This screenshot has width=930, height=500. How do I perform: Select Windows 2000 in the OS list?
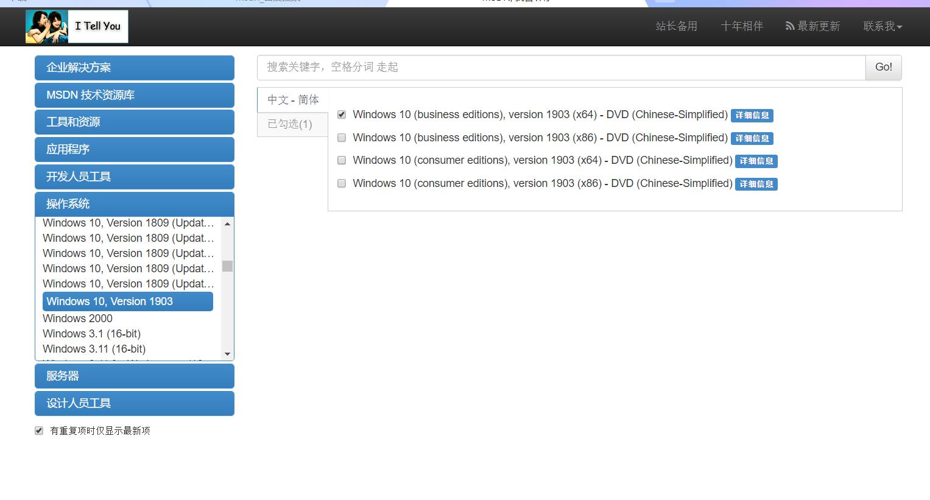(77, 319)
